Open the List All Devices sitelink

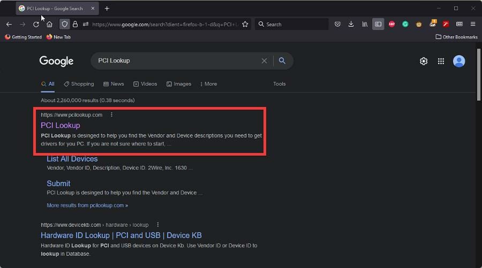(x=72, y=159)
